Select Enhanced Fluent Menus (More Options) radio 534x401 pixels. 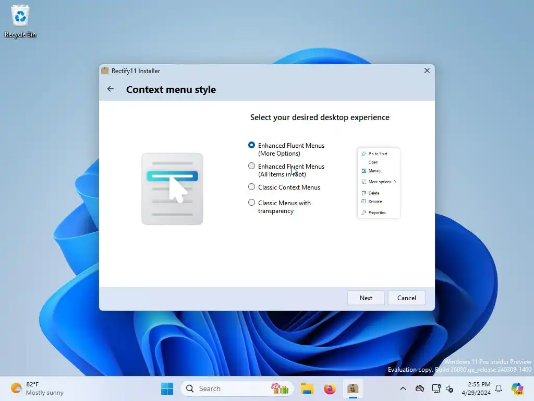coord(252,145)
